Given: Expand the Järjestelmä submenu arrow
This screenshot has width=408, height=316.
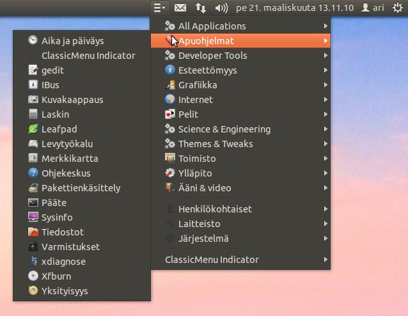Looking at the screenshot, I should click(x=326, y=238).
